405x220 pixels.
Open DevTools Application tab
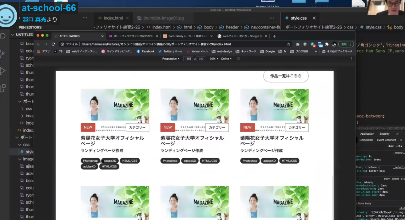[367, 134]
